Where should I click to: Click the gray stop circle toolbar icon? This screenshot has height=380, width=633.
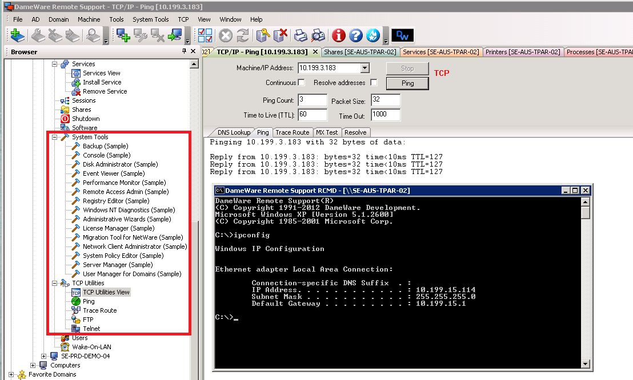click(226, 35)
